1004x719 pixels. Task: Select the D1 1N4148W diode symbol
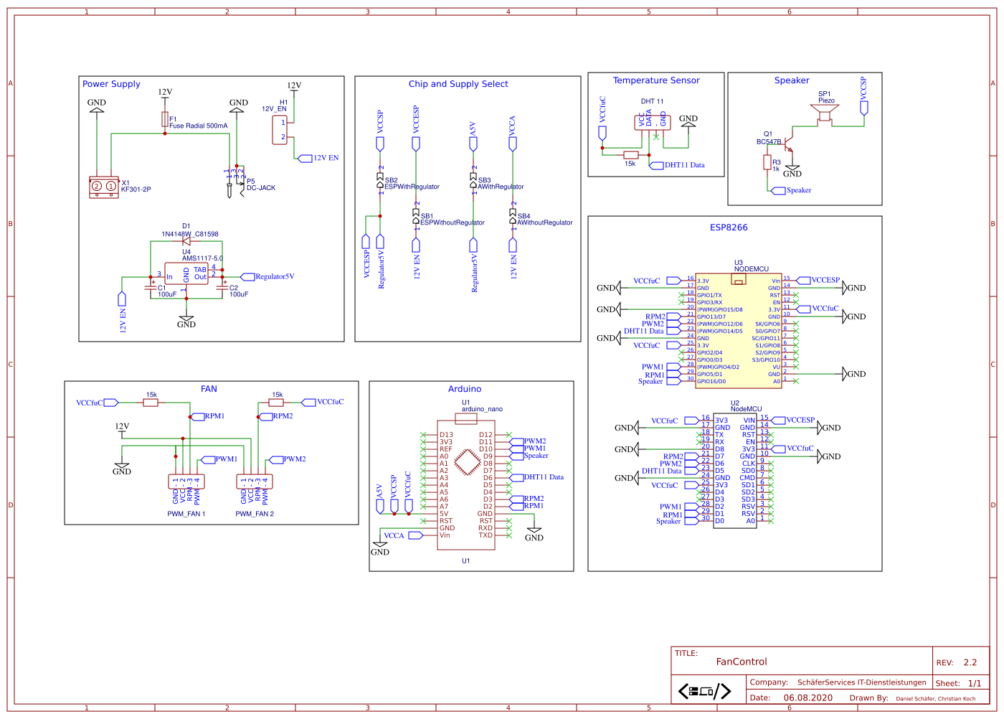(x=186, y=241)
